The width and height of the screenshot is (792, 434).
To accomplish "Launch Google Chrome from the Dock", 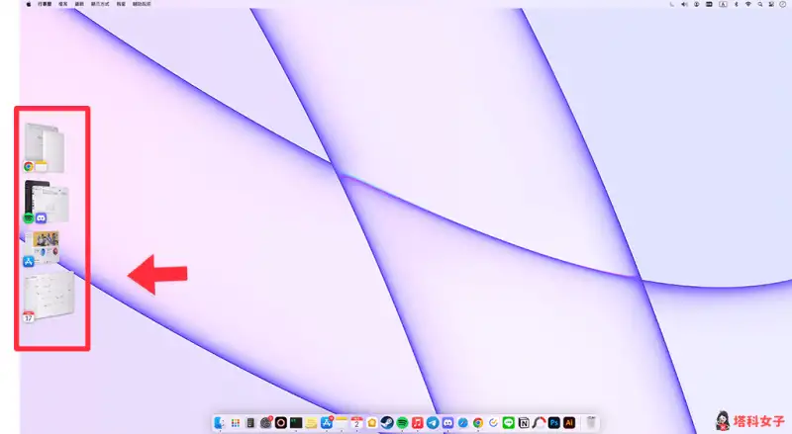I will [478, 422].
